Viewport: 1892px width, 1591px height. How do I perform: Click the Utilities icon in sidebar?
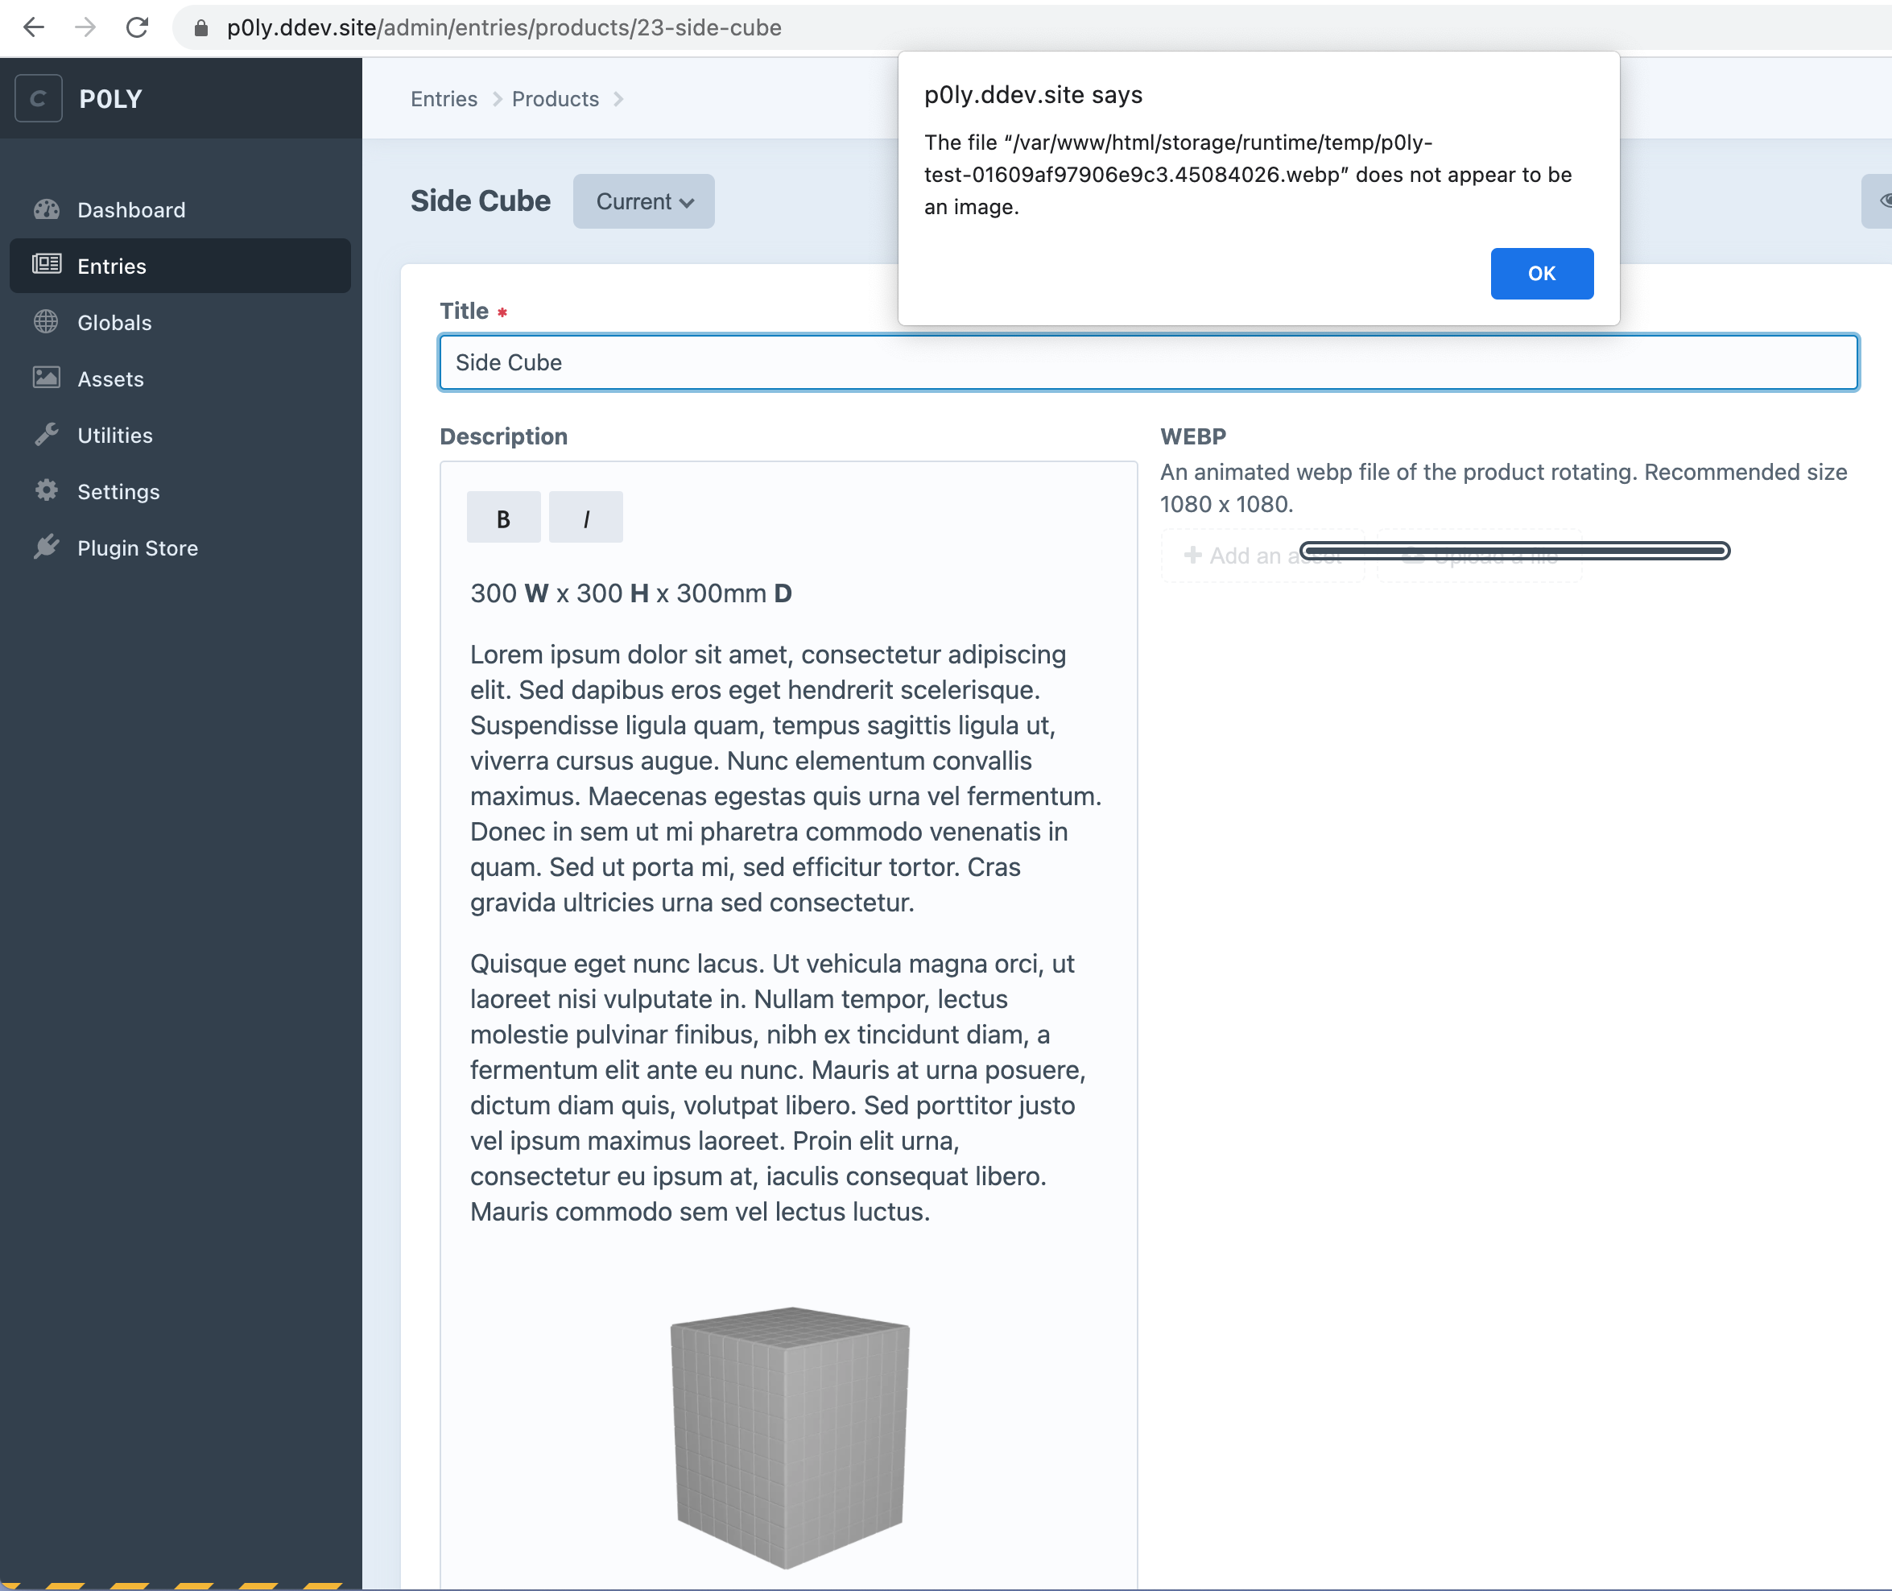point(48,434)
